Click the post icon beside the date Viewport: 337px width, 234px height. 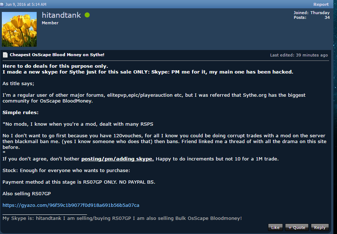tap(2, 4)
